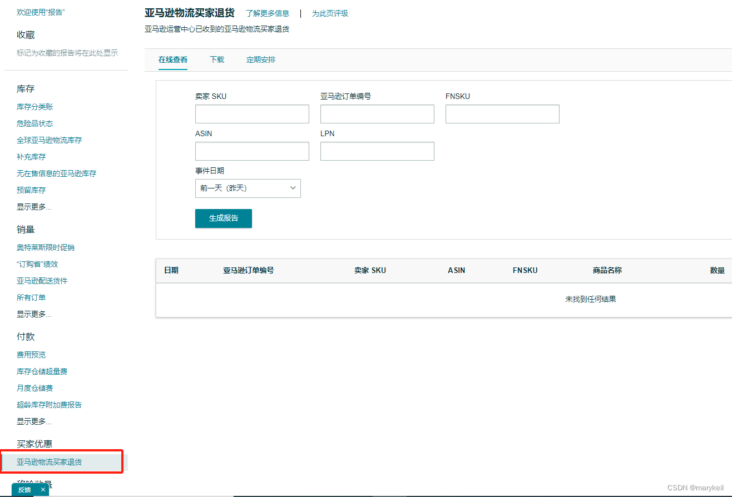Viewport: 732px width, 497px height.
Task: Open the 为此页评级 link
Action: tap(330, 13)
